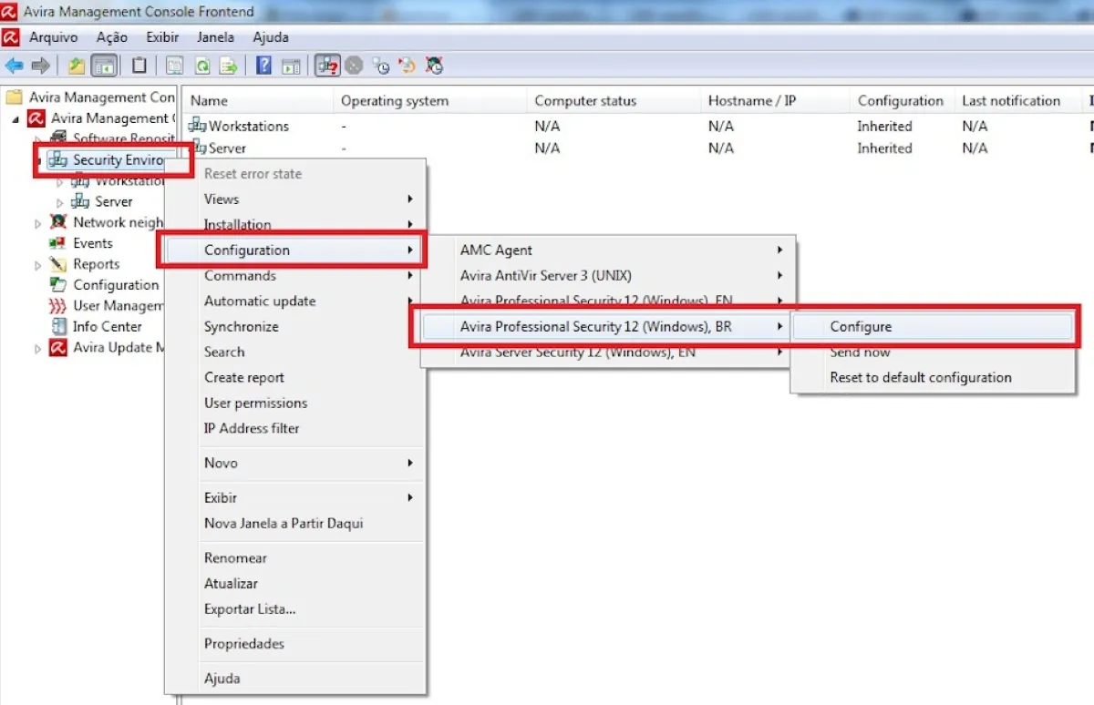
Task: Click the Workstations group icon in list
Action: pos(197,126)
